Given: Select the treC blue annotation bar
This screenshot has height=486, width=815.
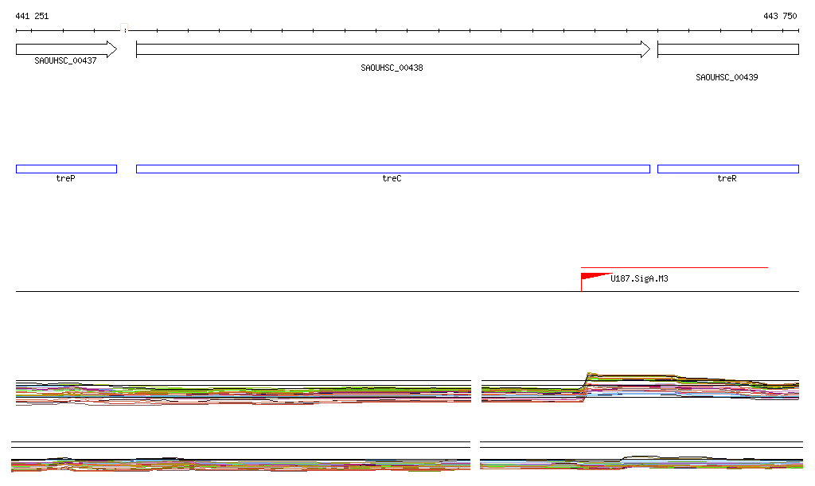Looking at the screenshot, I should (x=393, y=169).
